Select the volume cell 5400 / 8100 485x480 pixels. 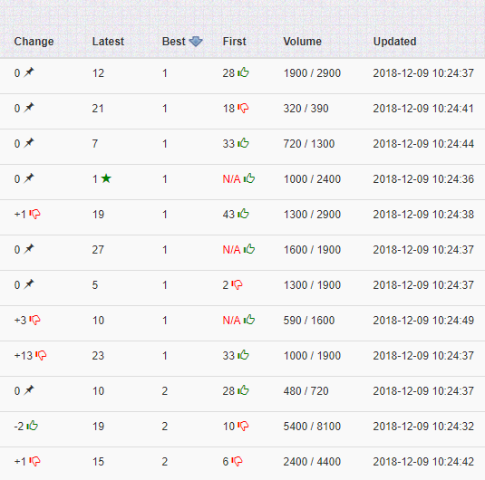click(312, 427)
